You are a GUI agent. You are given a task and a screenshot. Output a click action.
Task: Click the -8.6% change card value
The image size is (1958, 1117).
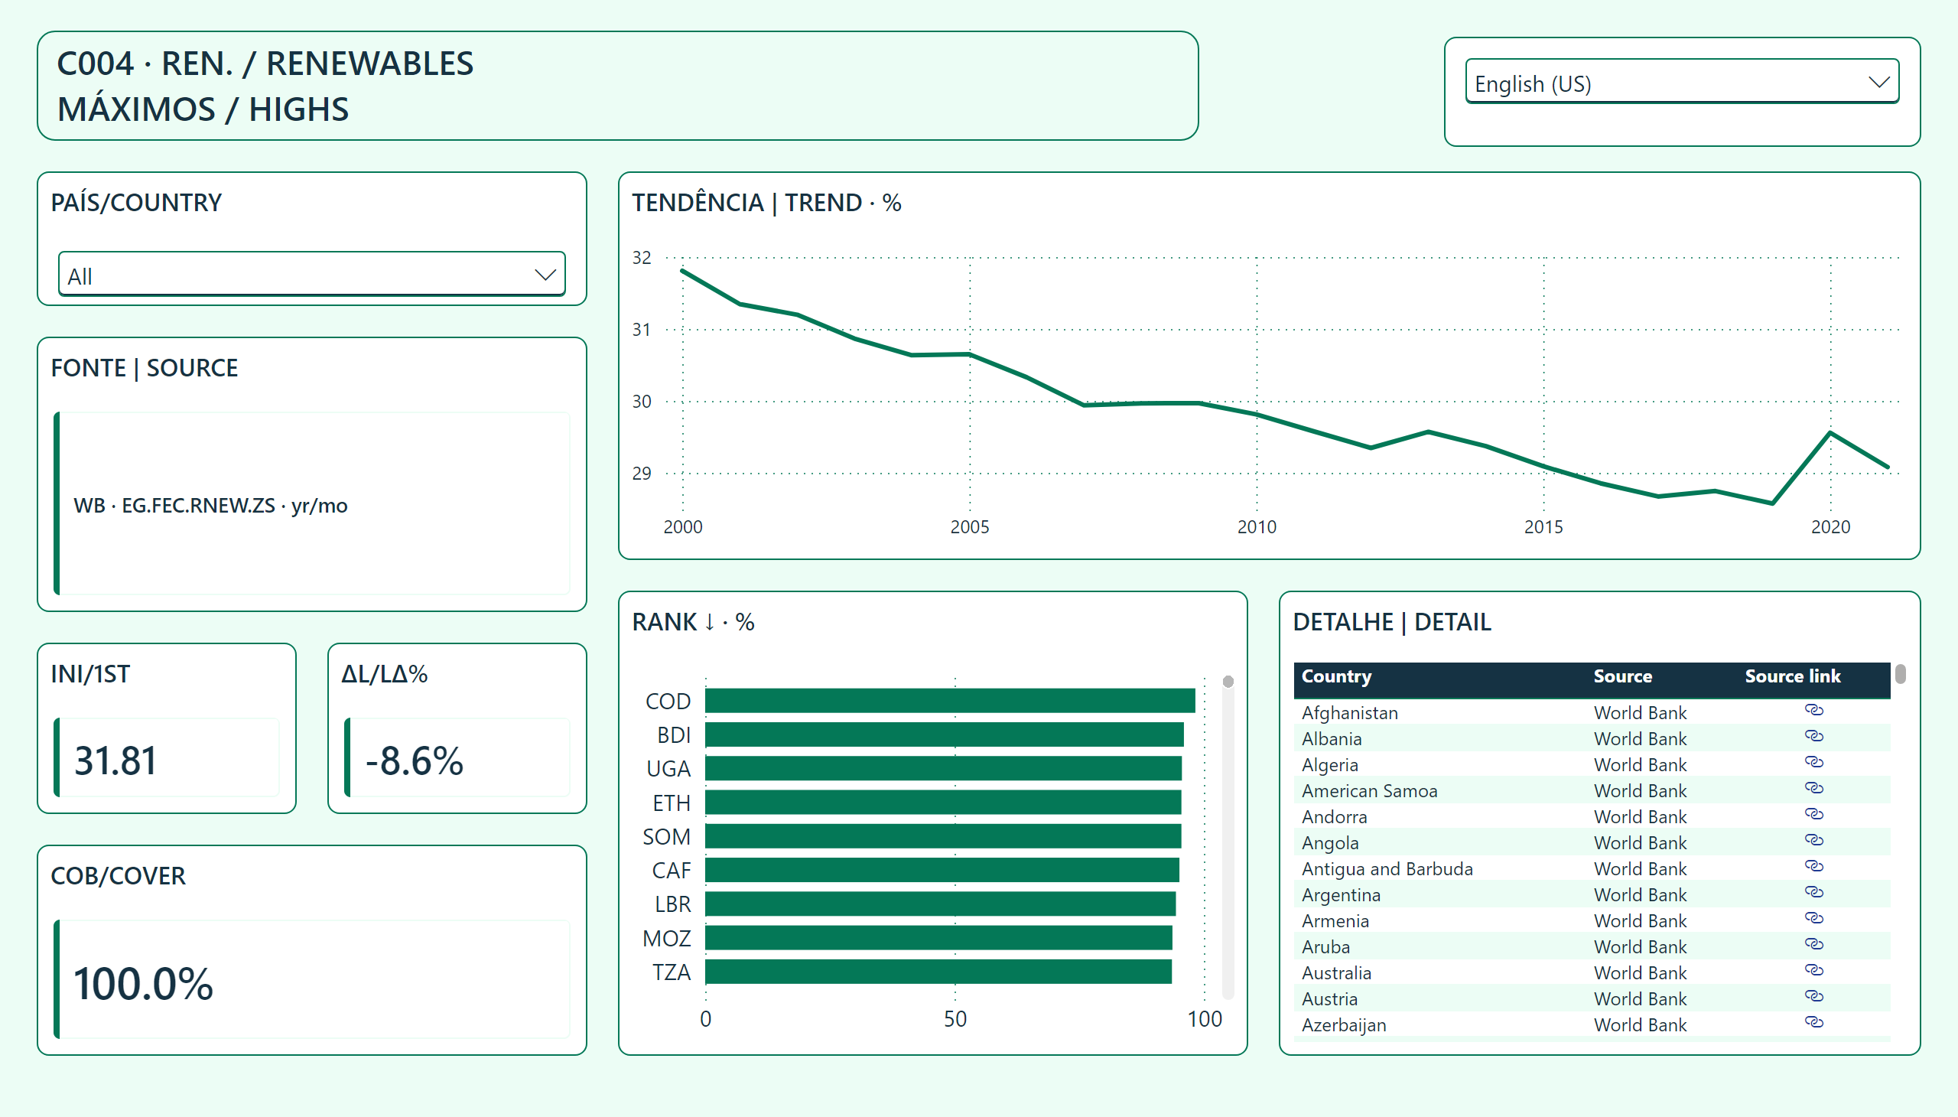pyautogui.click(x=414, y=761)
